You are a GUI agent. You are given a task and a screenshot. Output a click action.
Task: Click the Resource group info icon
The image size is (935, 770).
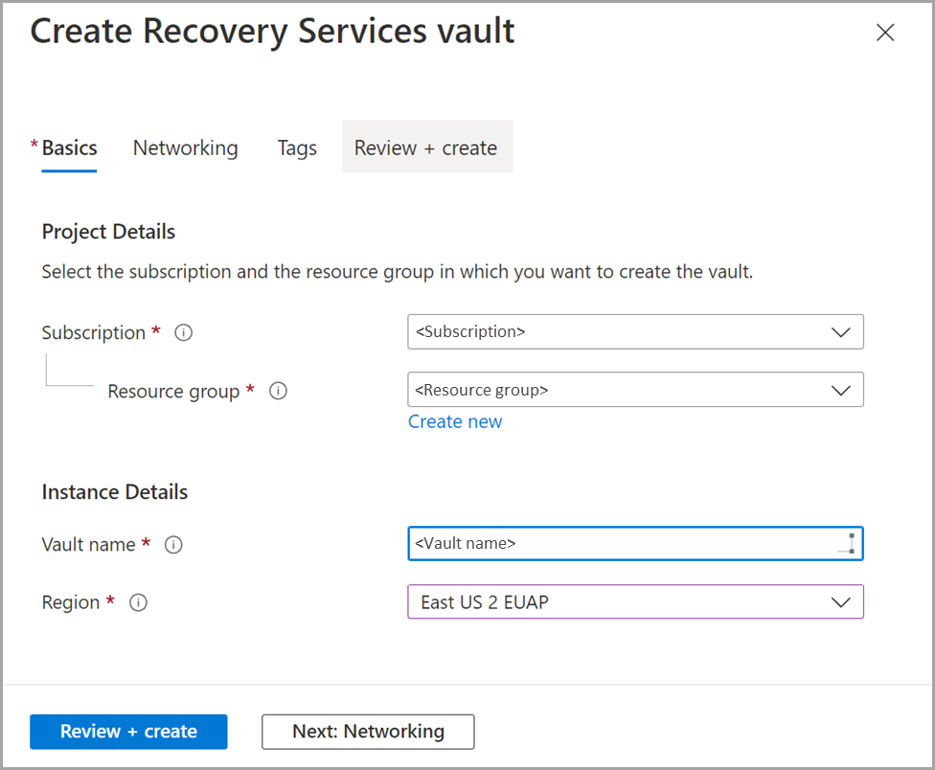click(278, 391)
